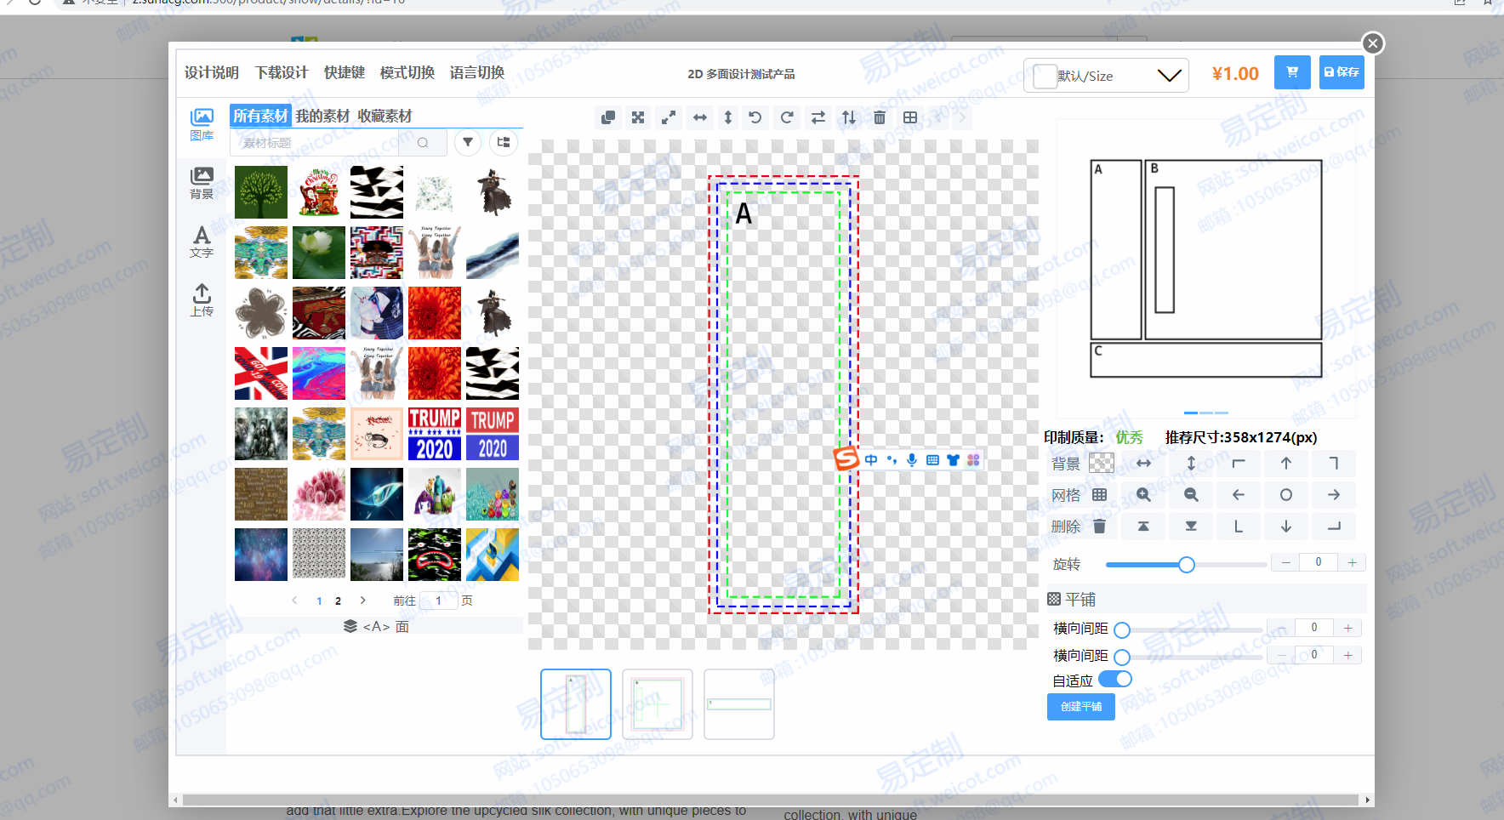This screenshot has height=820, width=1504.
Task: Click the <A> 面 layer bar
Action: click(376, 626)
